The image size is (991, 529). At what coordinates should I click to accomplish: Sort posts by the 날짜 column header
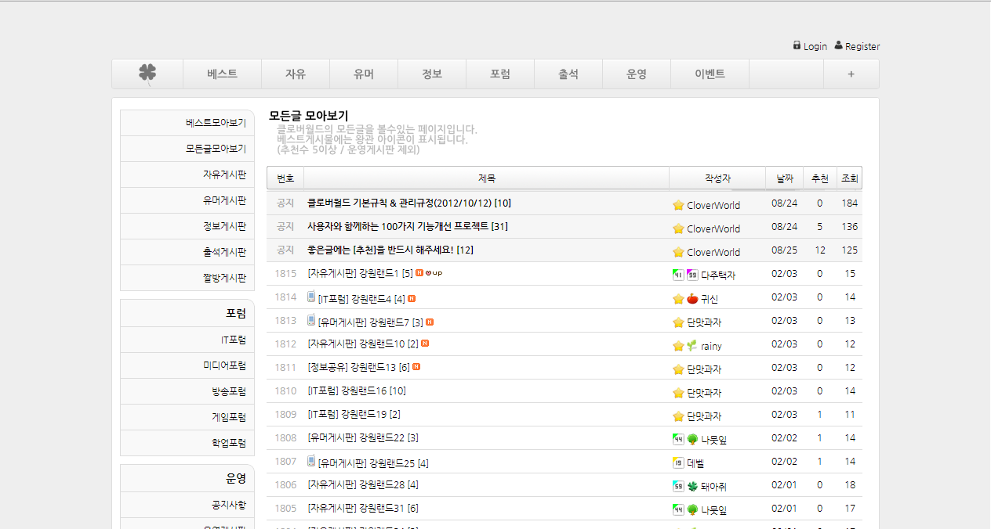click(784, 178)
